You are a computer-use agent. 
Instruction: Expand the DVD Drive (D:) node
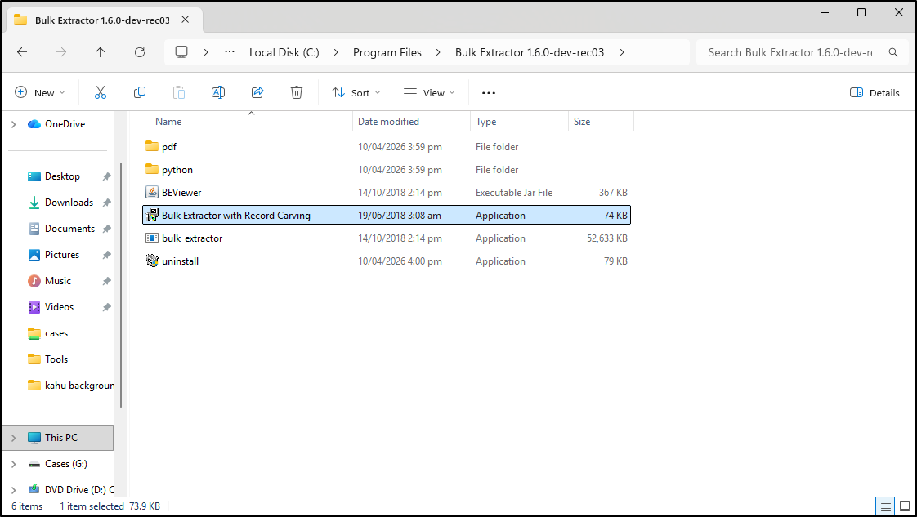13,489
